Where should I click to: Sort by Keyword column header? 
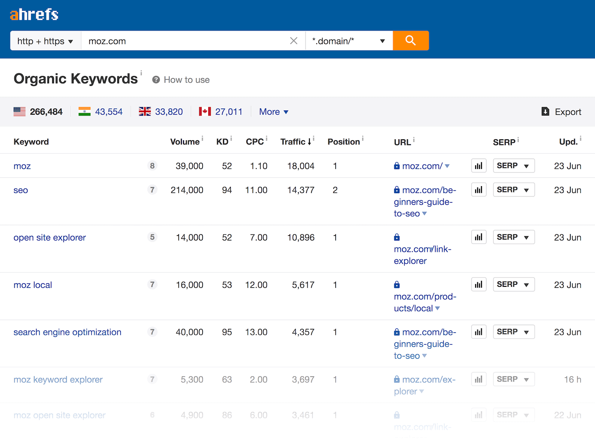click(31, 142)
